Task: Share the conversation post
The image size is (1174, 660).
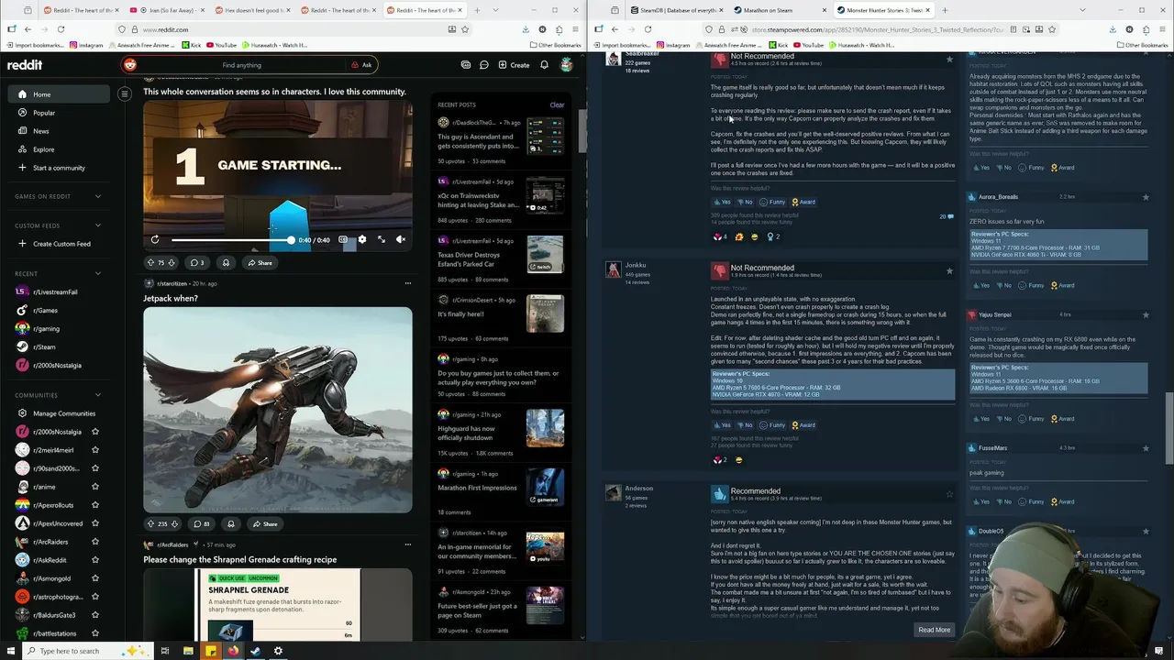Action: coord(260,263)
